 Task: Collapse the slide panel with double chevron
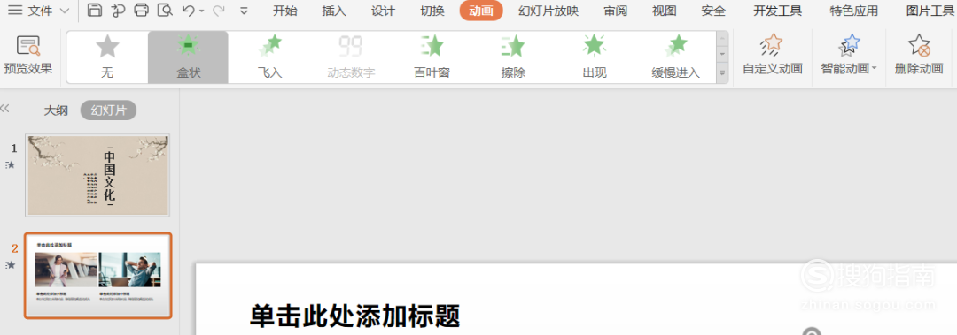[5, 109]
